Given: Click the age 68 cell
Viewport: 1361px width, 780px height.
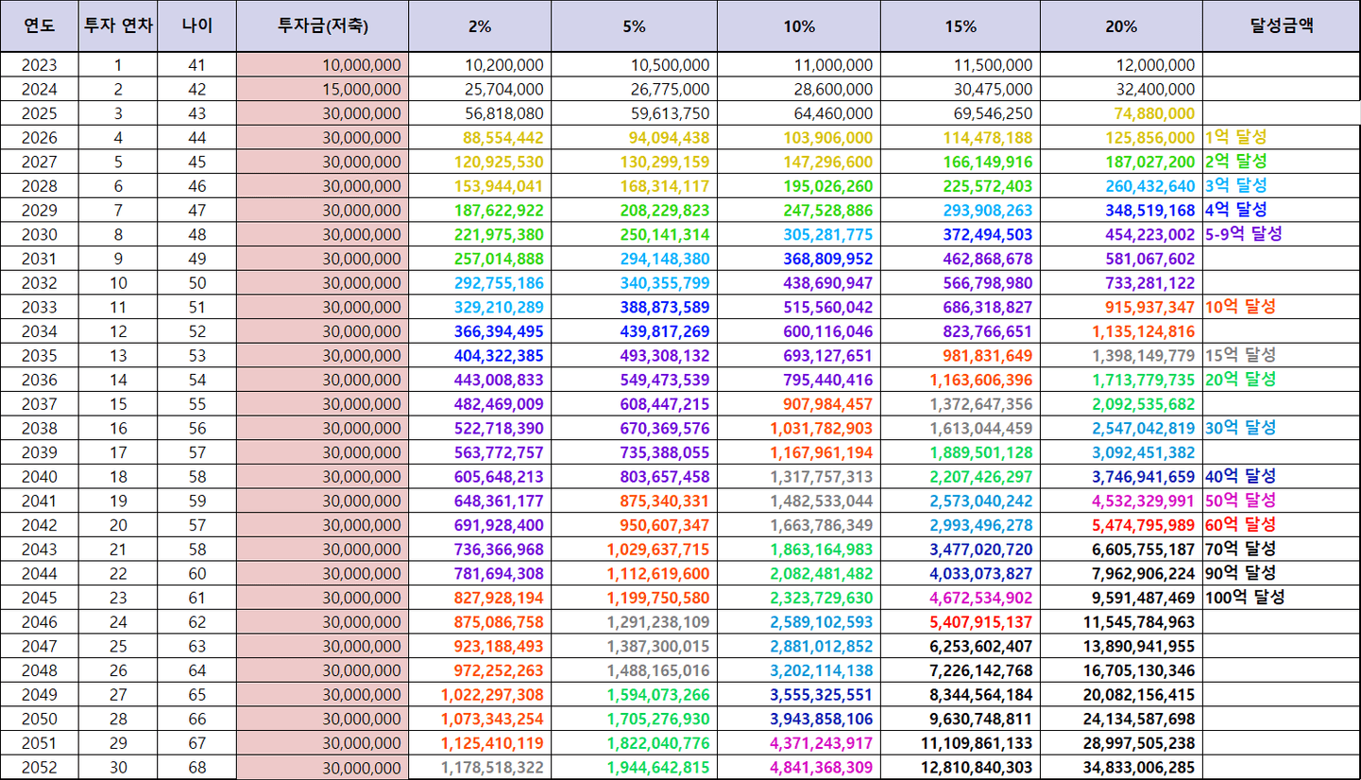Looking at the screenshot, I should pos(196,768).
